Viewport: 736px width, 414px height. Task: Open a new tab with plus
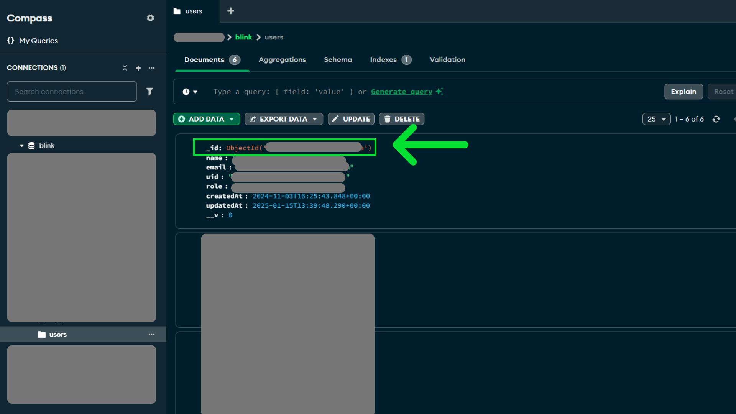(230, 11)
